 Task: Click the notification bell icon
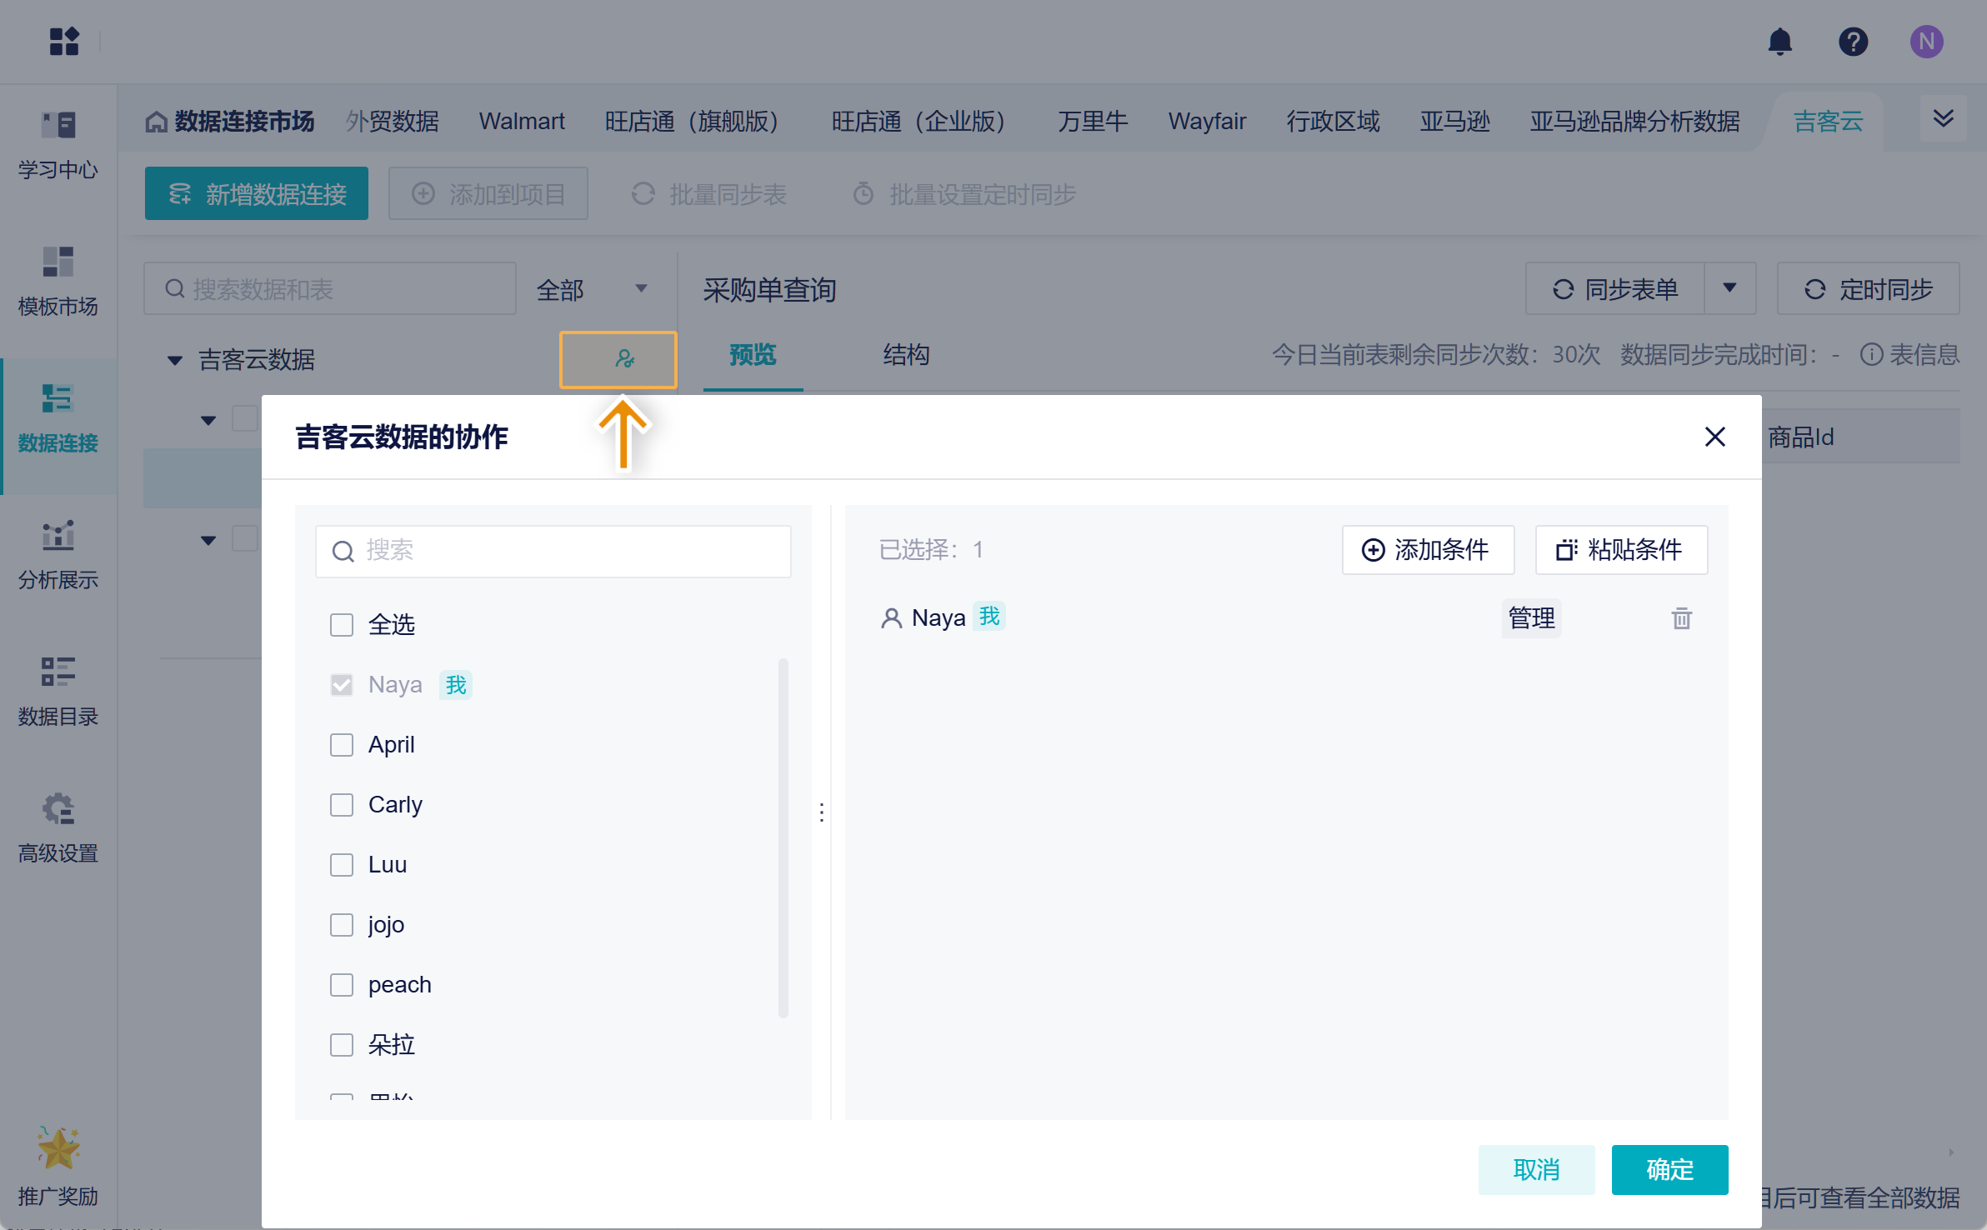pos(1779,42)
